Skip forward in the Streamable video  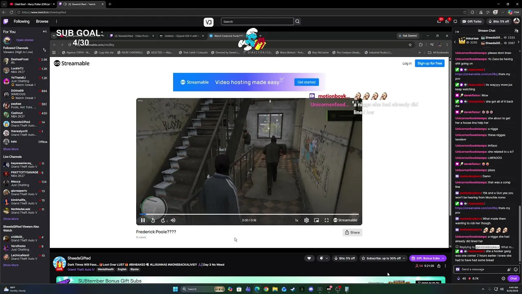tap(163, 220)
